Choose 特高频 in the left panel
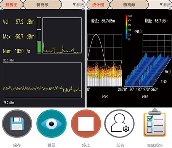The image size is (172, 148). point(42,5)
